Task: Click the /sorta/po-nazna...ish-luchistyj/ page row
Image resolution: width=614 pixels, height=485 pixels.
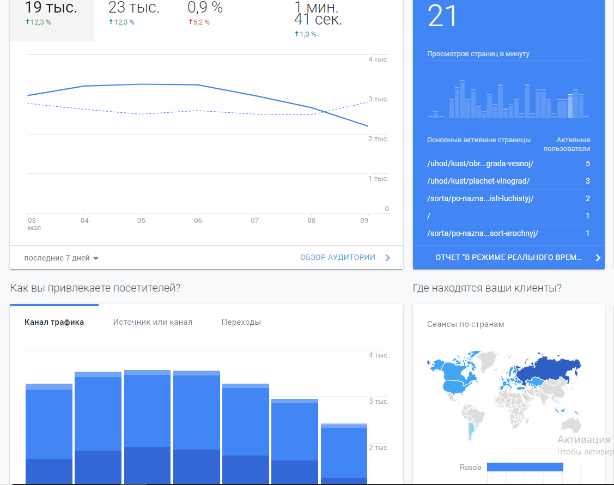Action: pyautogui.click(x=508, y=198)
